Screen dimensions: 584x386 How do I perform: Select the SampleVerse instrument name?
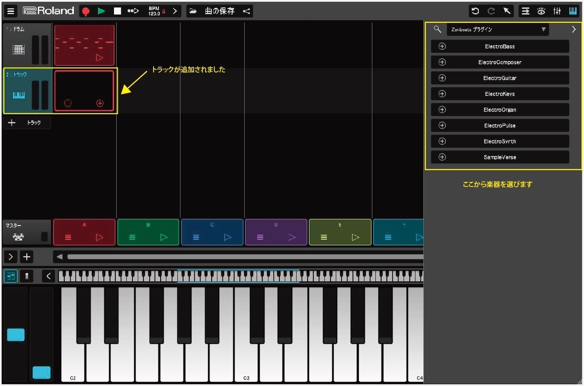(500, 157)
